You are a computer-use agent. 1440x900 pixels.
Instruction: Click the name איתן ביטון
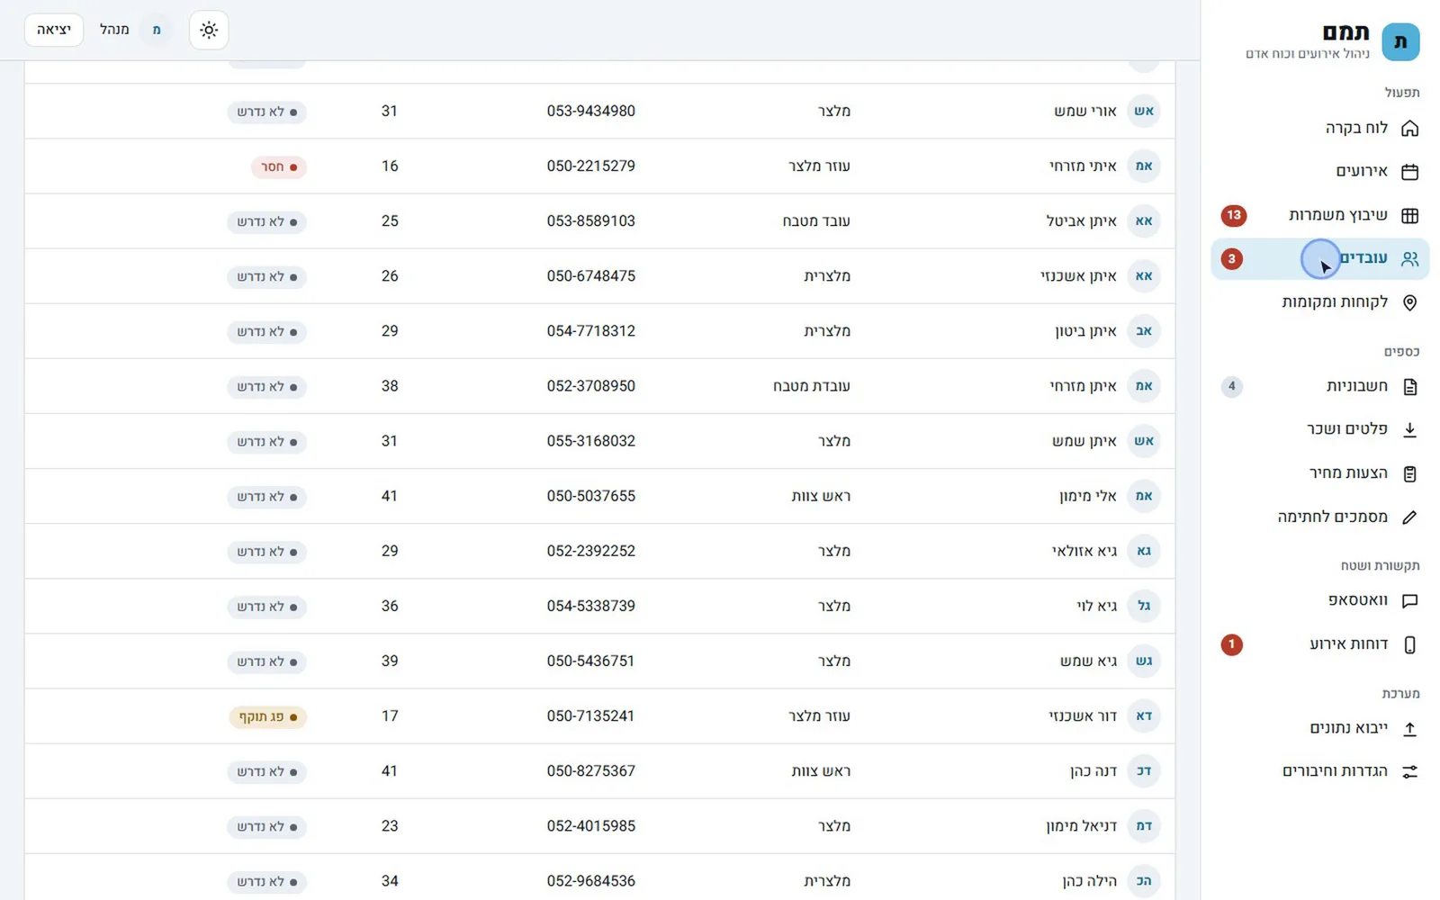pyautogui.click(x=1085, y=331)
